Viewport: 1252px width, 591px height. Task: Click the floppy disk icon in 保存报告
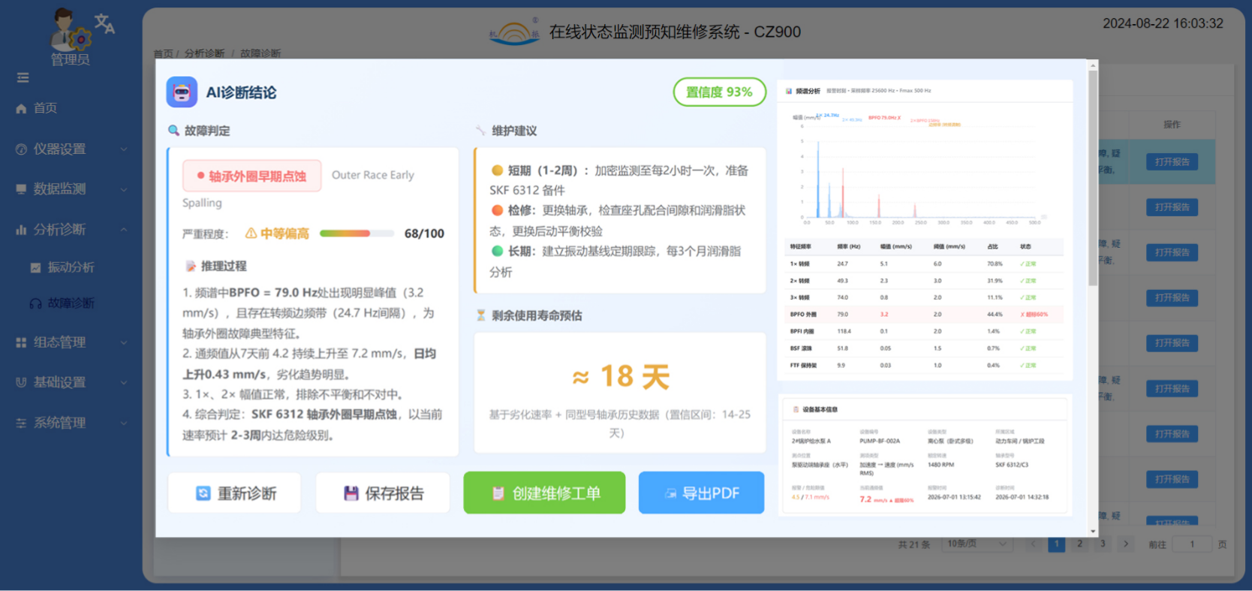point(351,493)
